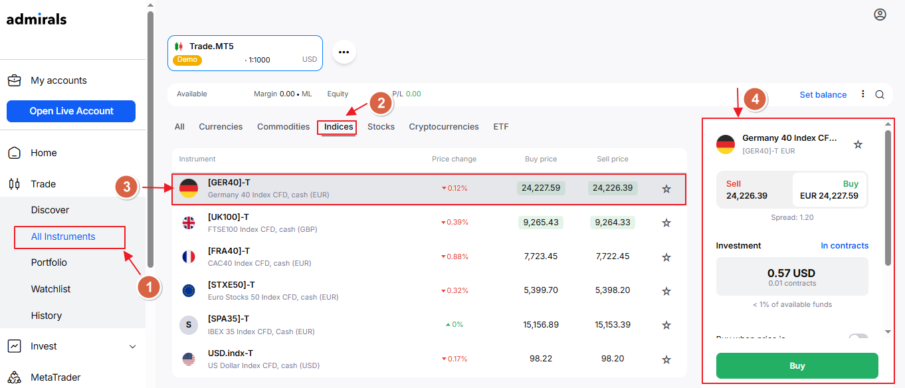Click the green Buy button

797,365
